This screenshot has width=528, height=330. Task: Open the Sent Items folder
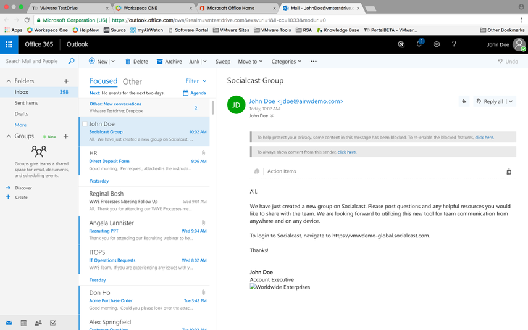tap(26, 103)
